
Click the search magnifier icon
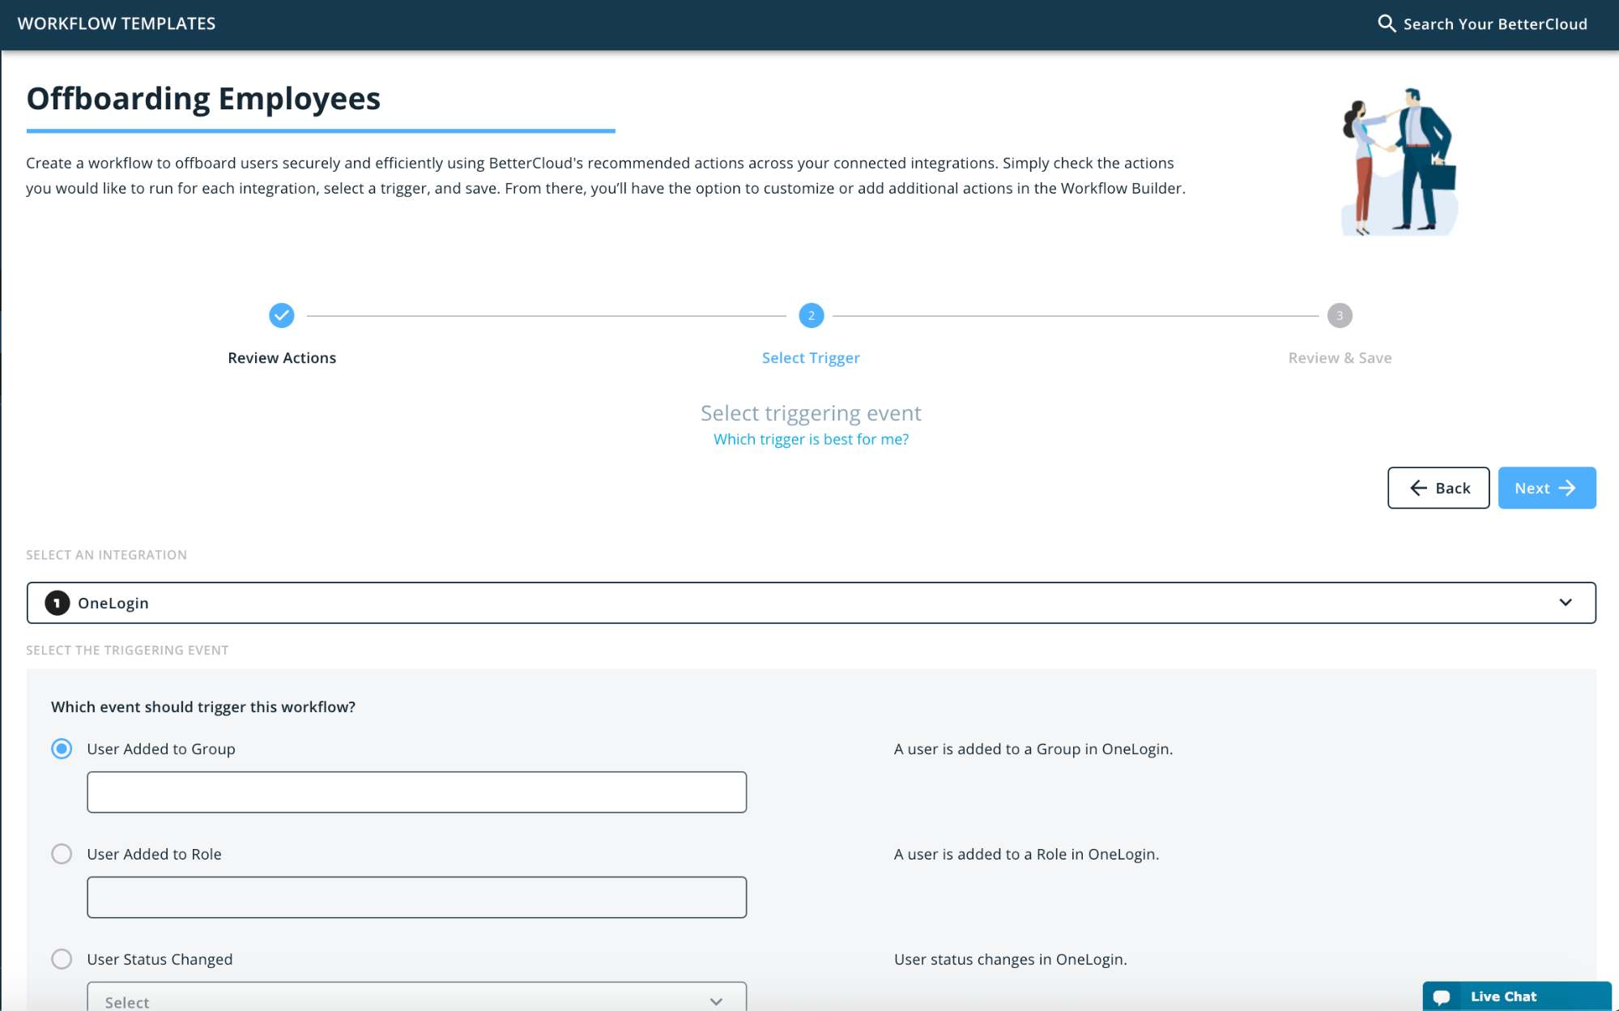1387,23
